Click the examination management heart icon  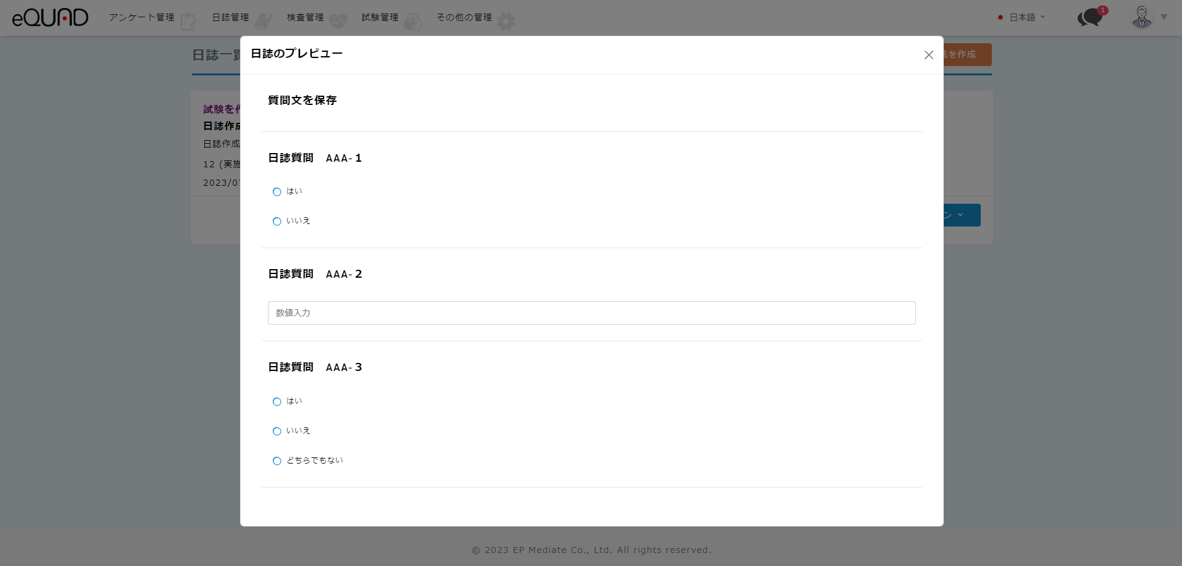(x=338, y=22)
